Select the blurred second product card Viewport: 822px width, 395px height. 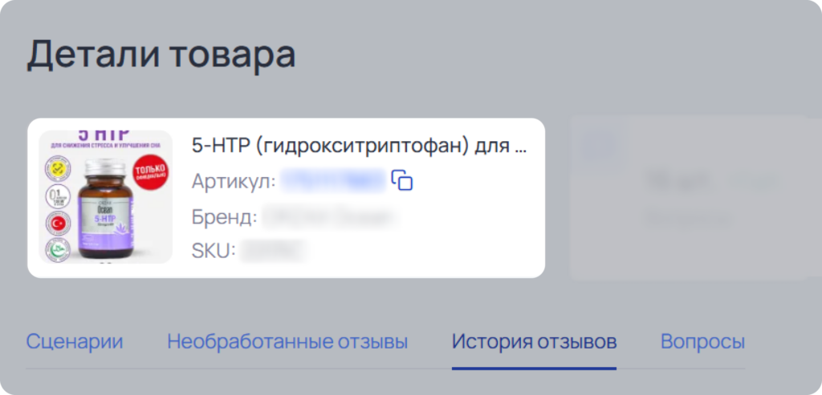click(690, 198)
